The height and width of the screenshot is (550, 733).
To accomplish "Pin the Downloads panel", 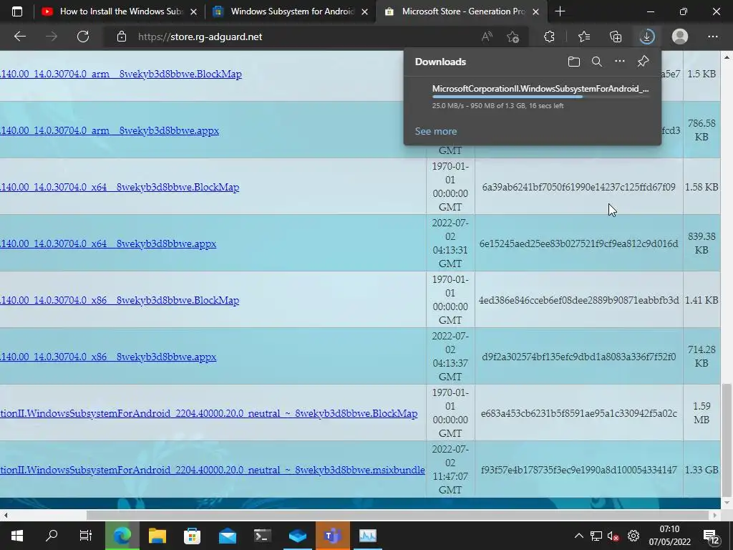I will point(644,62).
